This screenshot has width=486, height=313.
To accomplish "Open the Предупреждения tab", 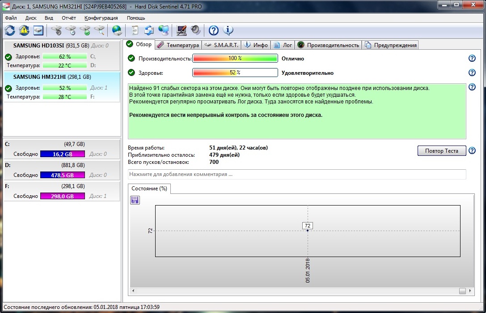I will [x=391, y=45].
